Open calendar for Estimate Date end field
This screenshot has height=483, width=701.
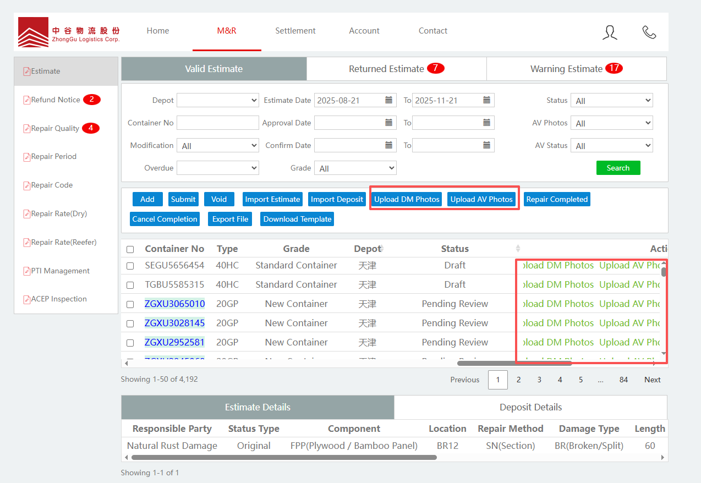487,100
